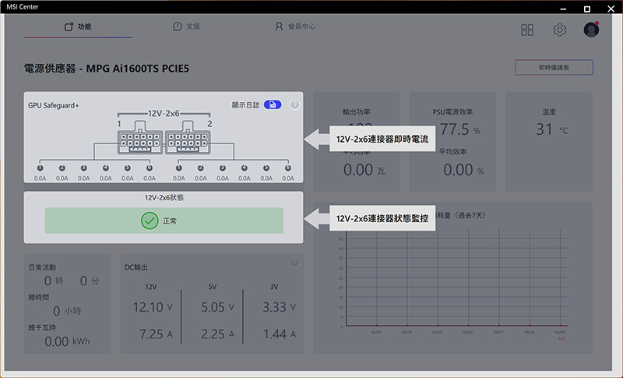Click the 輸出功率 label
This screenshot has height=378, width=623.
coord(357,112)
